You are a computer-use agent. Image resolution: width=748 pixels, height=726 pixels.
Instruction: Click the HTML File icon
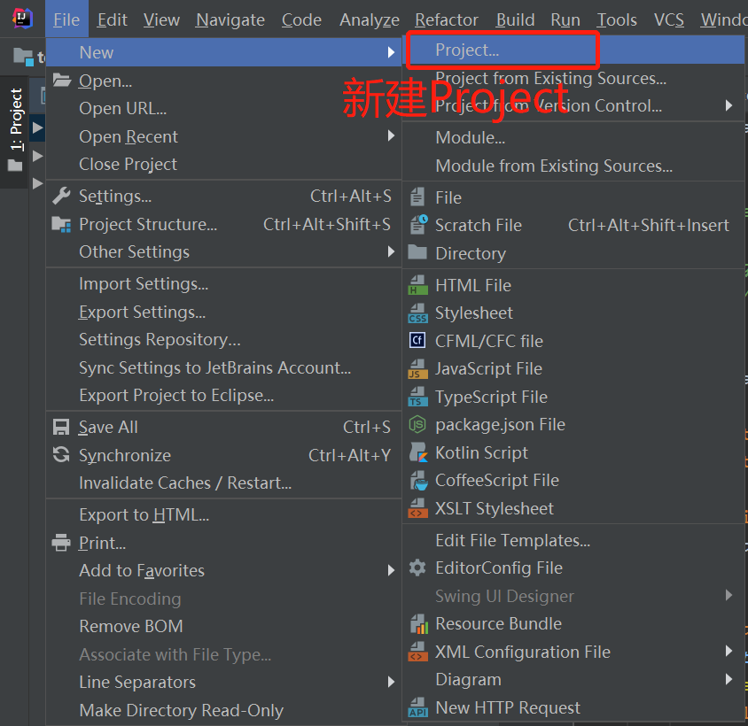[418, 284]
